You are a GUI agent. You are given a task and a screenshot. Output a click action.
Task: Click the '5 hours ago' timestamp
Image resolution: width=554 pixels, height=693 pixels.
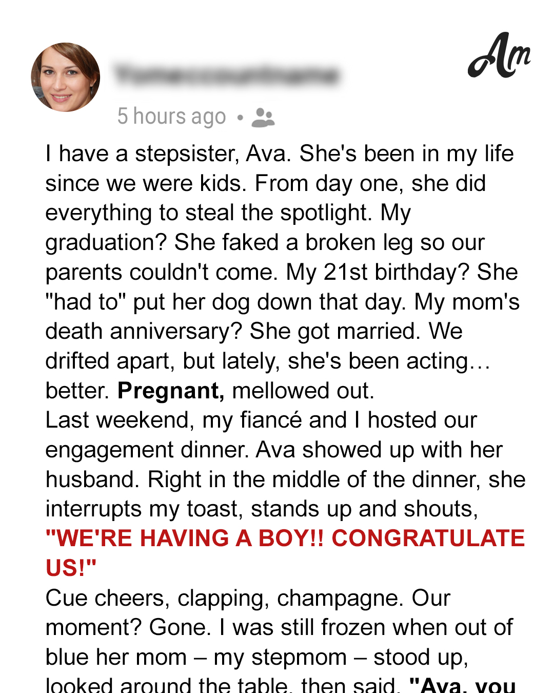[x=171, y=117]
